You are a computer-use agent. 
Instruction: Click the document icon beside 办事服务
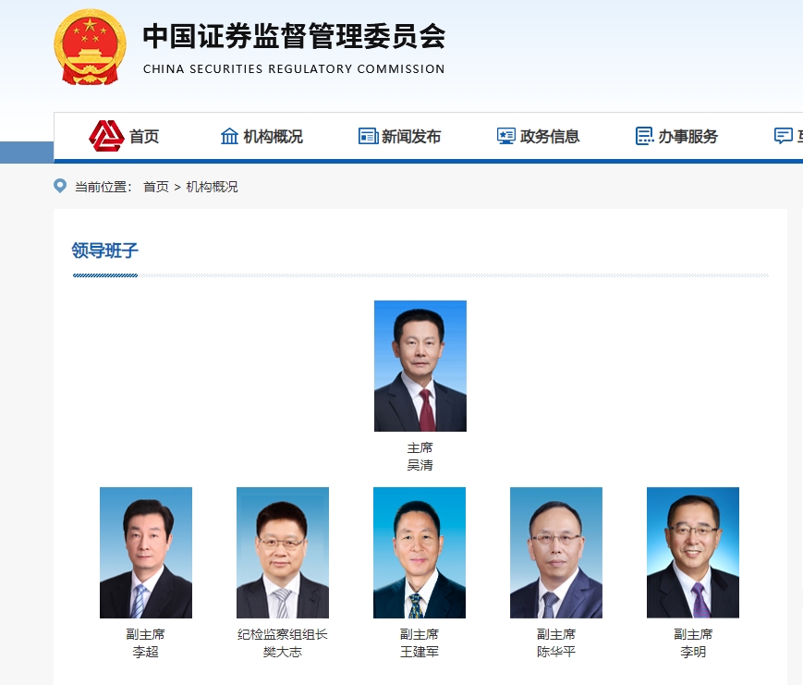644,136
